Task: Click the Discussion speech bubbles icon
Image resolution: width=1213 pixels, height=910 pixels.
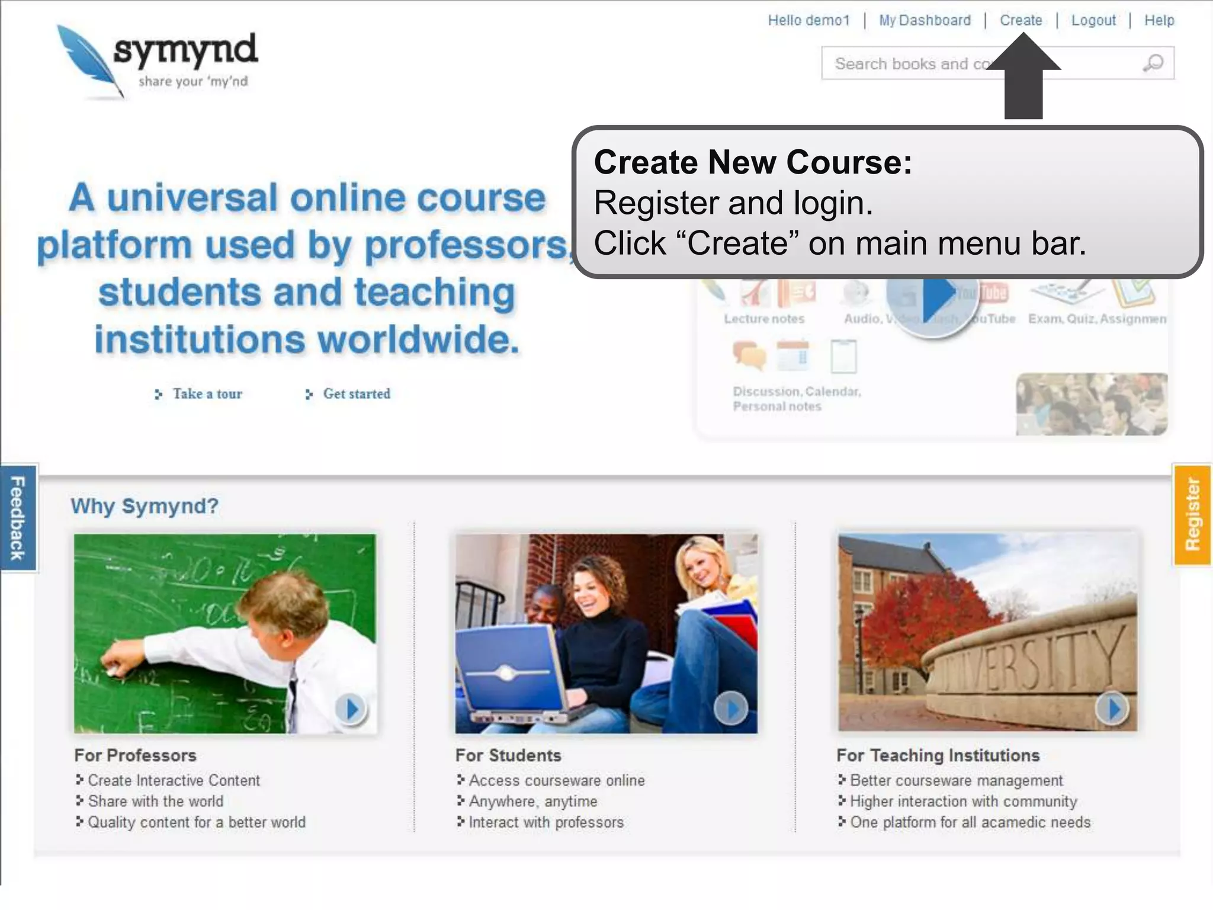Action: [749, 355]
